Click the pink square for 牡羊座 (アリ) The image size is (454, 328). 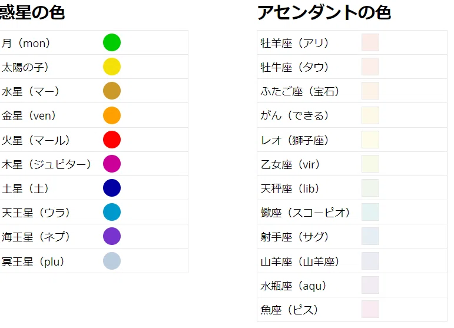370,42
